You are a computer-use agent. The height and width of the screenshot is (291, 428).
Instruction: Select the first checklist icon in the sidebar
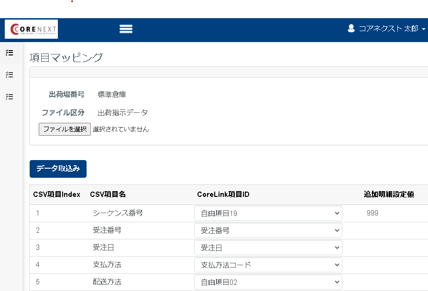(x=9, y=53)
